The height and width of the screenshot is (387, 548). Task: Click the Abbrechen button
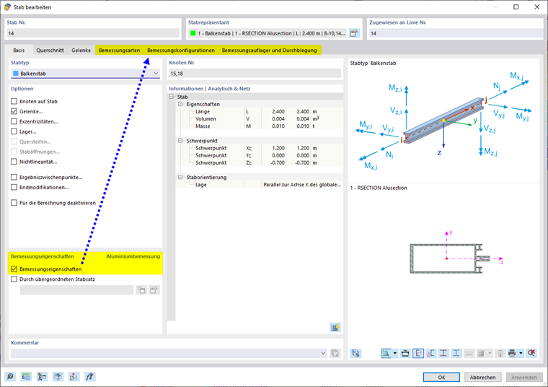482,377
